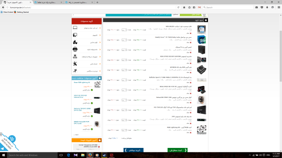The image size is (282, 158).
Task: Switch to the second browser tab
Action: coord(48,2)
